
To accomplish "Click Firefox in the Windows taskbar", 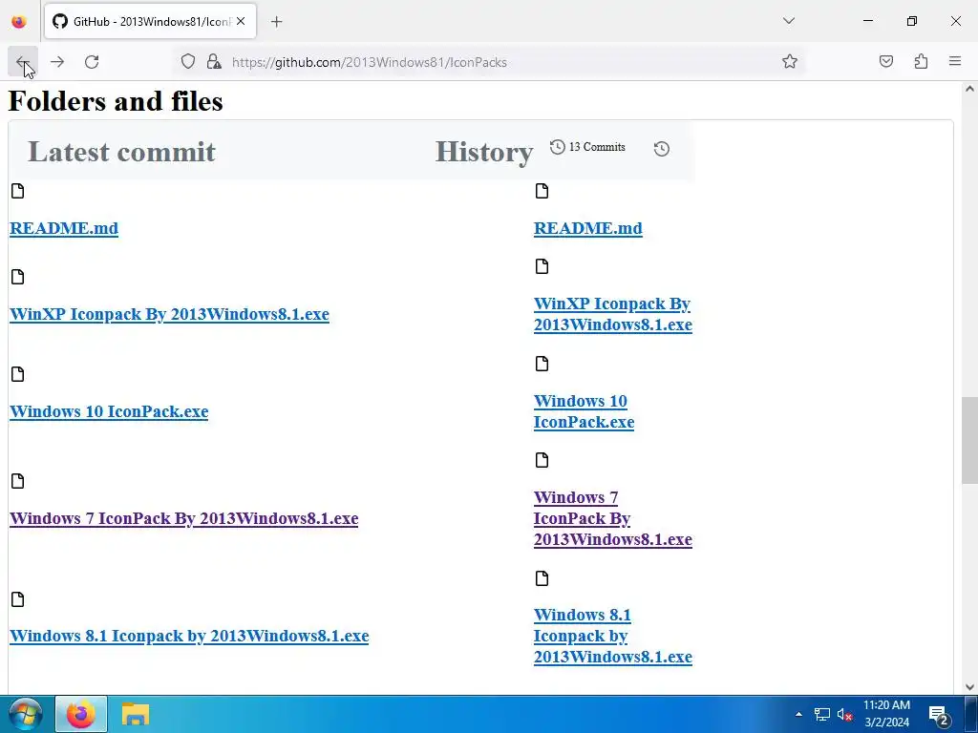I will [x=81, y=714].
